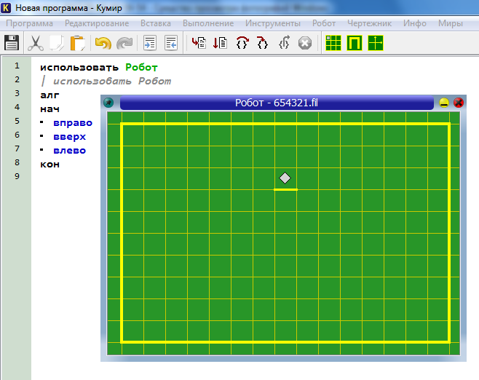This screenshot has height=380, width=479.
Task: Close Robot window with red button
Action: (x=458, y=103)
